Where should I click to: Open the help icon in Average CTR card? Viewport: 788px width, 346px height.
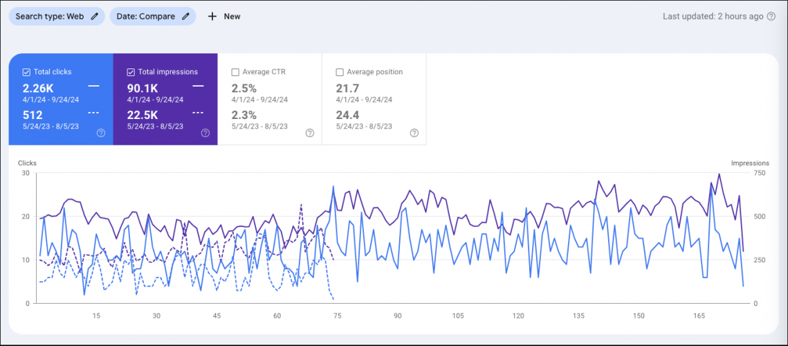(310, 133)
